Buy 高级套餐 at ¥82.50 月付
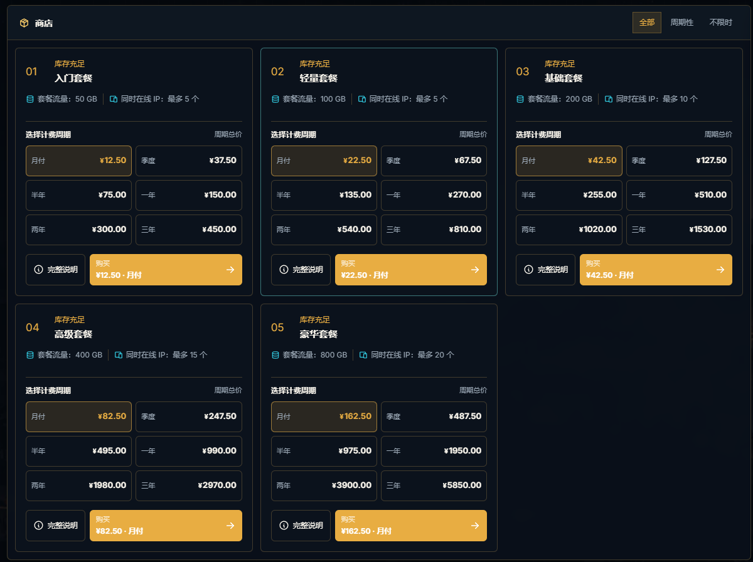753x562 pixels. (166, 526)
